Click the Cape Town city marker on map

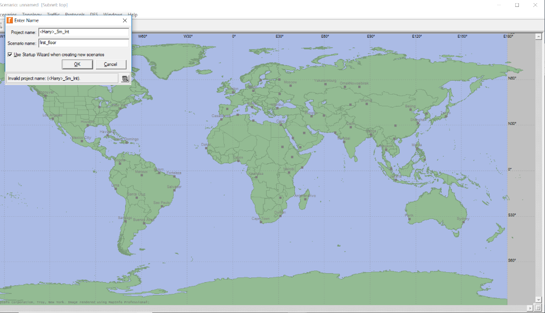260,222
